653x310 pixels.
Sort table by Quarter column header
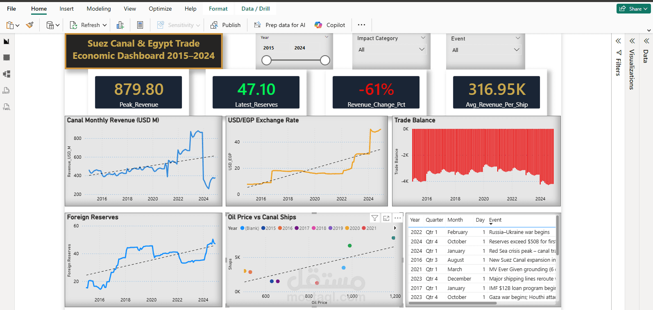pos(434,220)
